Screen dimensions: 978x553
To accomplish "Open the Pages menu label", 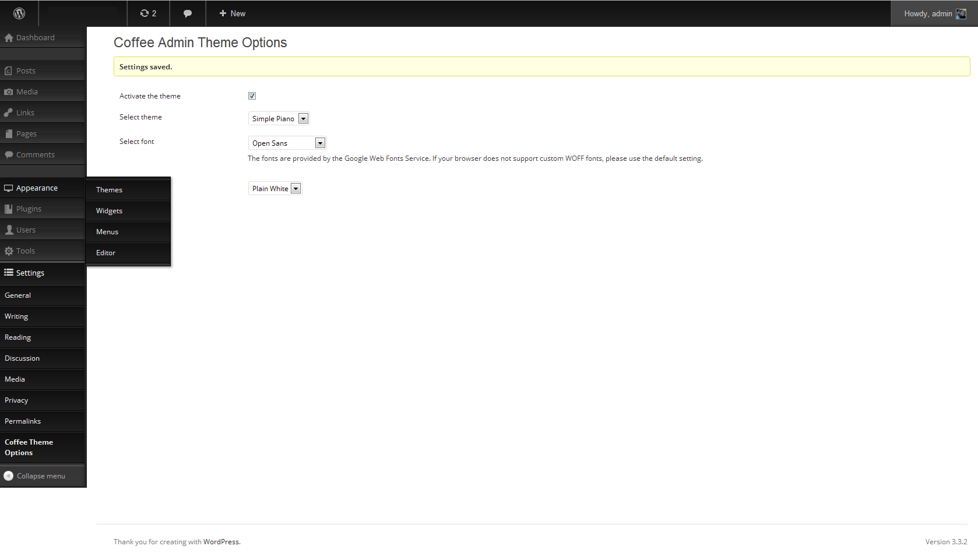I will 27,134.
